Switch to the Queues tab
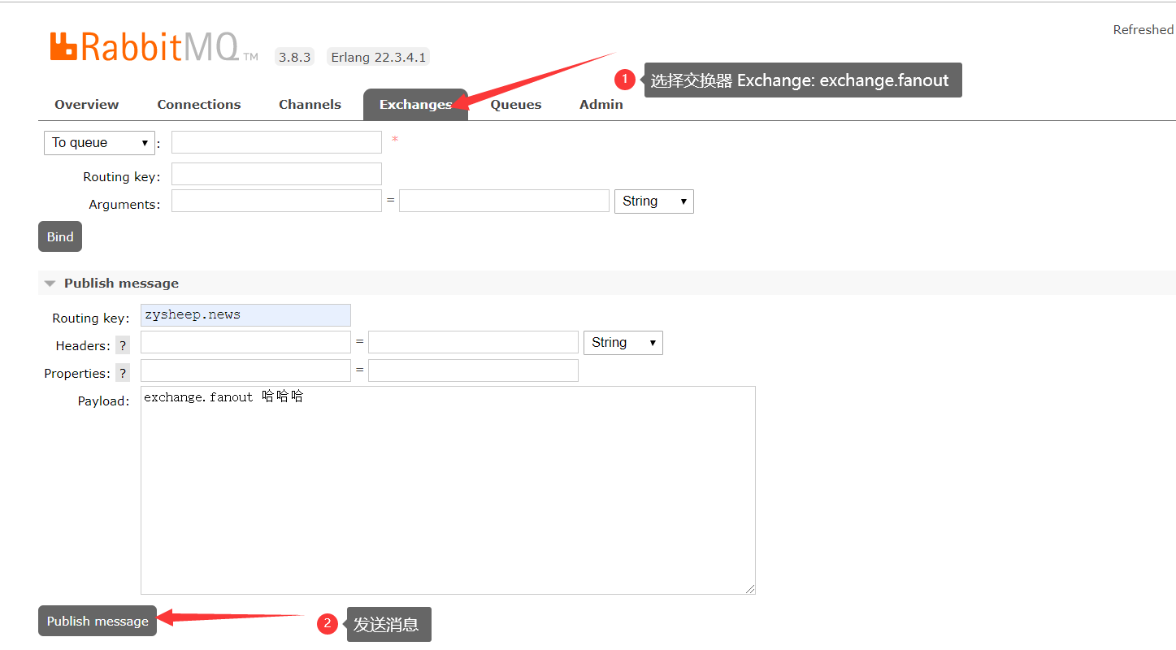Image resolution: width=1176 pixels, height=650 pixels. point(516,104)
